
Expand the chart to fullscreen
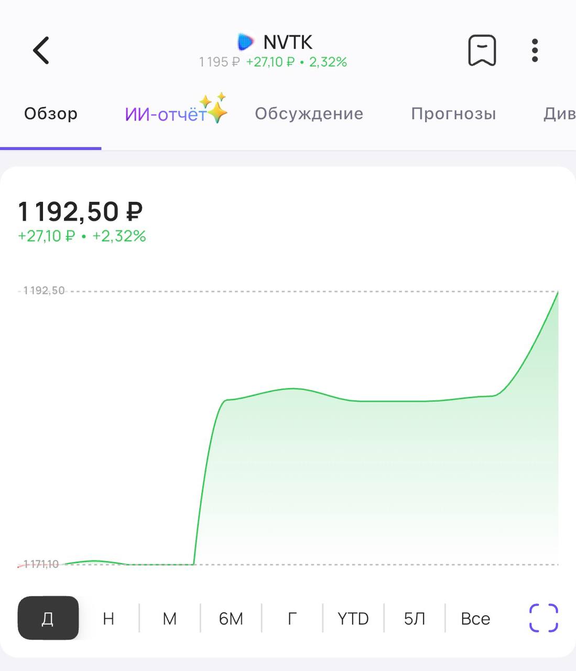[544, 618]
